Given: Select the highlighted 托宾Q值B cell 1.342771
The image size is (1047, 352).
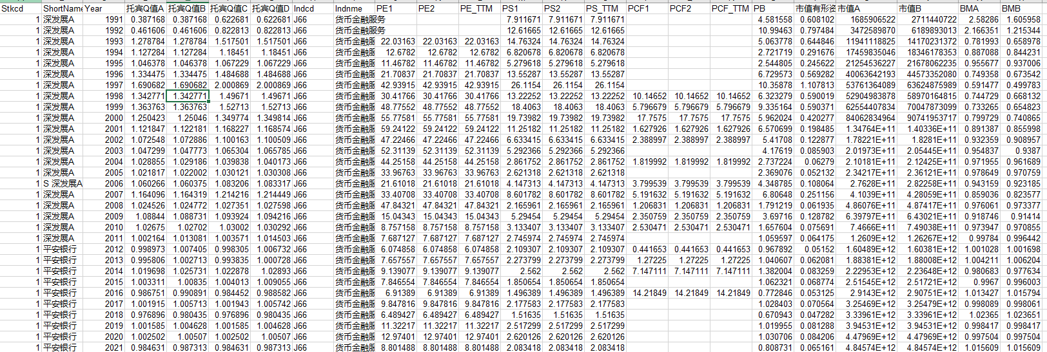Looking at the screenshot, I should [188, 96].
